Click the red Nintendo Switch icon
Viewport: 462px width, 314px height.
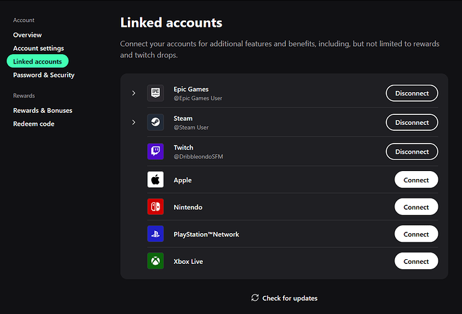[155, 207]
